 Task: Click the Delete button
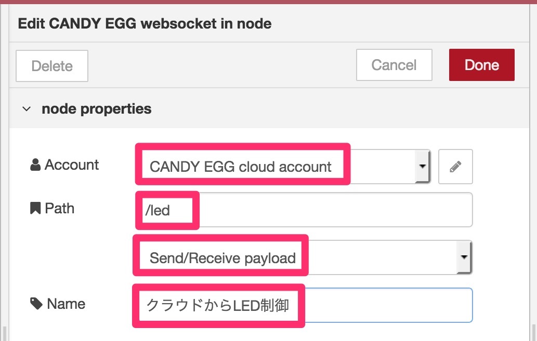click(52, 66)
